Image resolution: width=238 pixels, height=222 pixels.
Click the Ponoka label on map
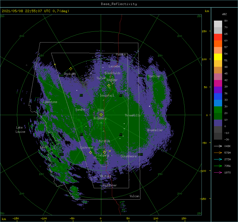[121, 54]
